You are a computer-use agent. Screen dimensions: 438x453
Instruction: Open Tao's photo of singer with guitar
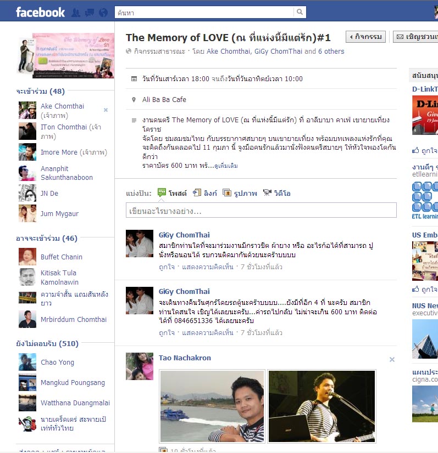click(321, 406)
